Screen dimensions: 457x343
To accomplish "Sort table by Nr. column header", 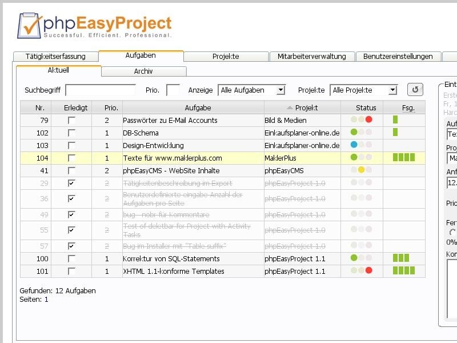I will click(x=36, y=107).
